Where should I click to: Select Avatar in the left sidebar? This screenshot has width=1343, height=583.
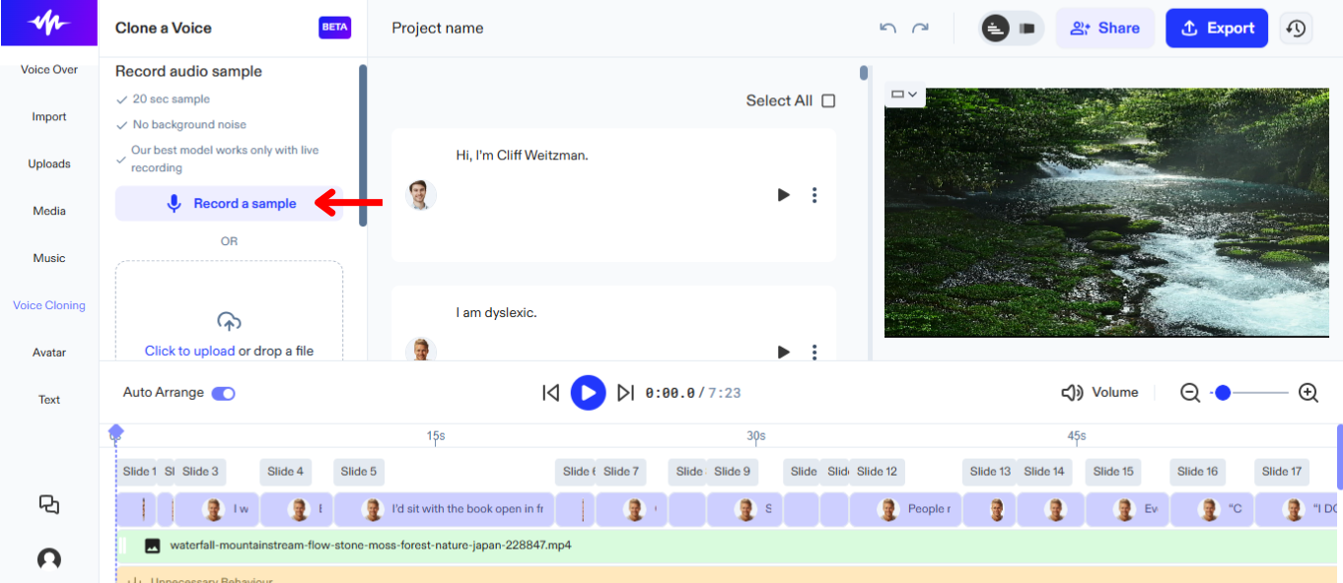(48, 352)
